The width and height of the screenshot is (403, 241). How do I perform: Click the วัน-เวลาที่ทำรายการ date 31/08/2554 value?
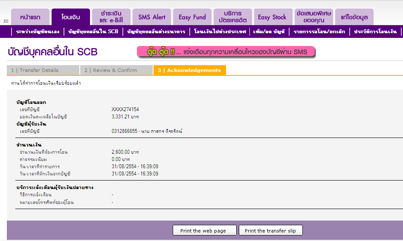135,166
